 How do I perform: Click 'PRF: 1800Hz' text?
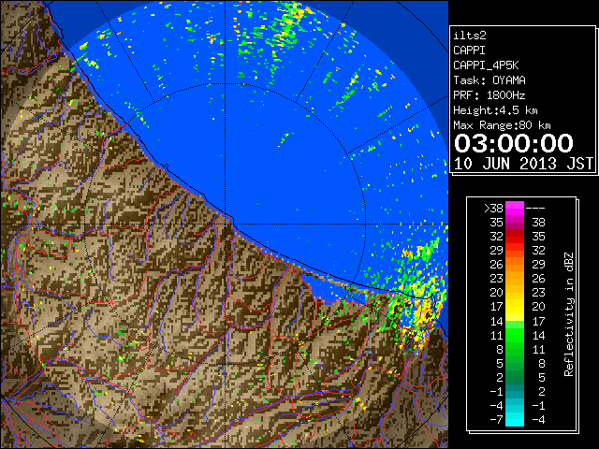point(489,95)
